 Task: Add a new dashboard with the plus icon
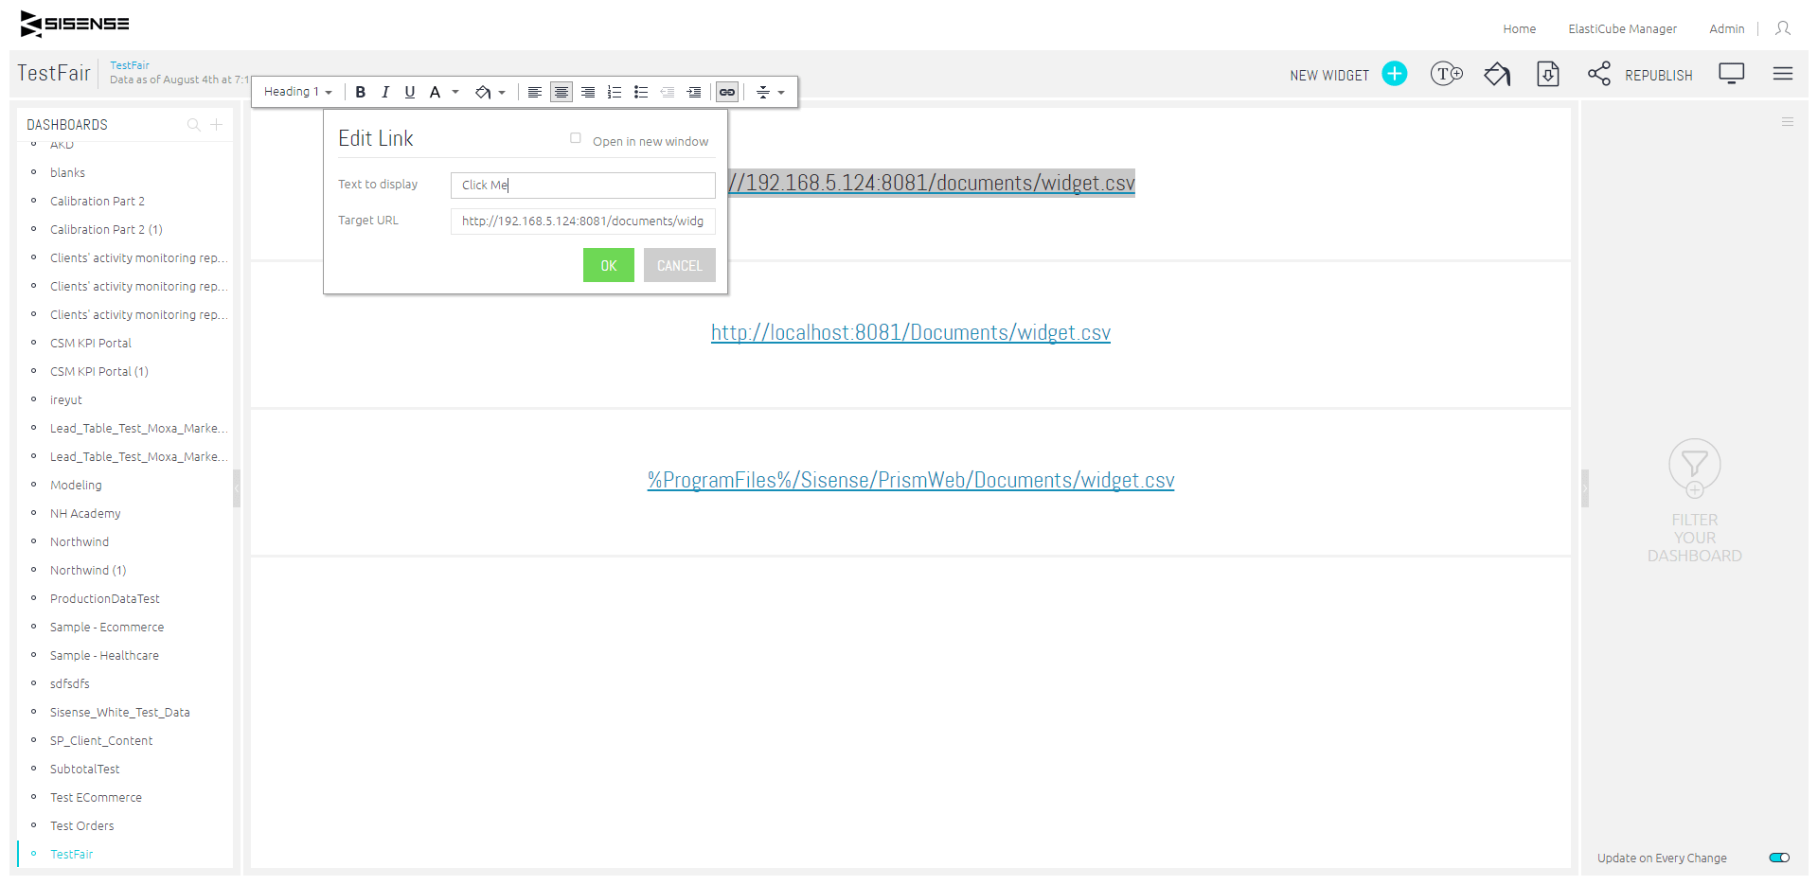(x=217, y=125)
